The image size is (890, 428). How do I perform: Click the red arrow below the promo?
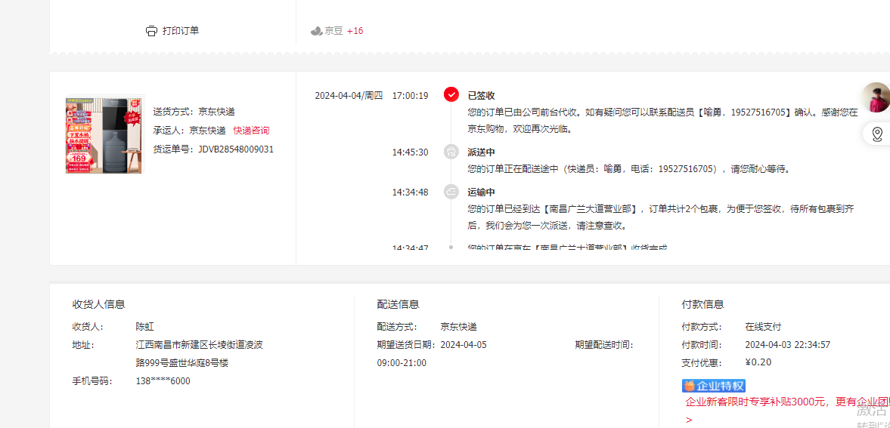pos(689,420)
